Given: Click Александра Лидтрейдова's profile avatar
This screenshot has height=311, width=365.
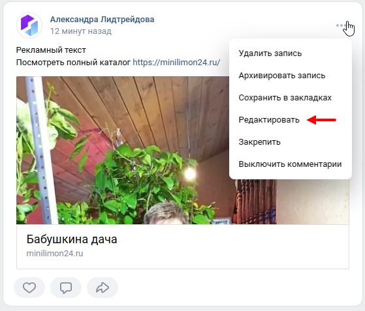Looking at the screenshot, I should click(29, 25).
